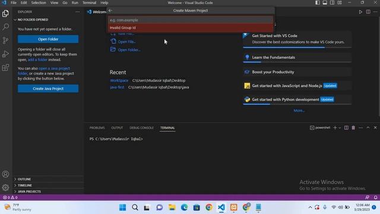
Task: Go back with arrow in Create Maven Project
Action: 110,11
